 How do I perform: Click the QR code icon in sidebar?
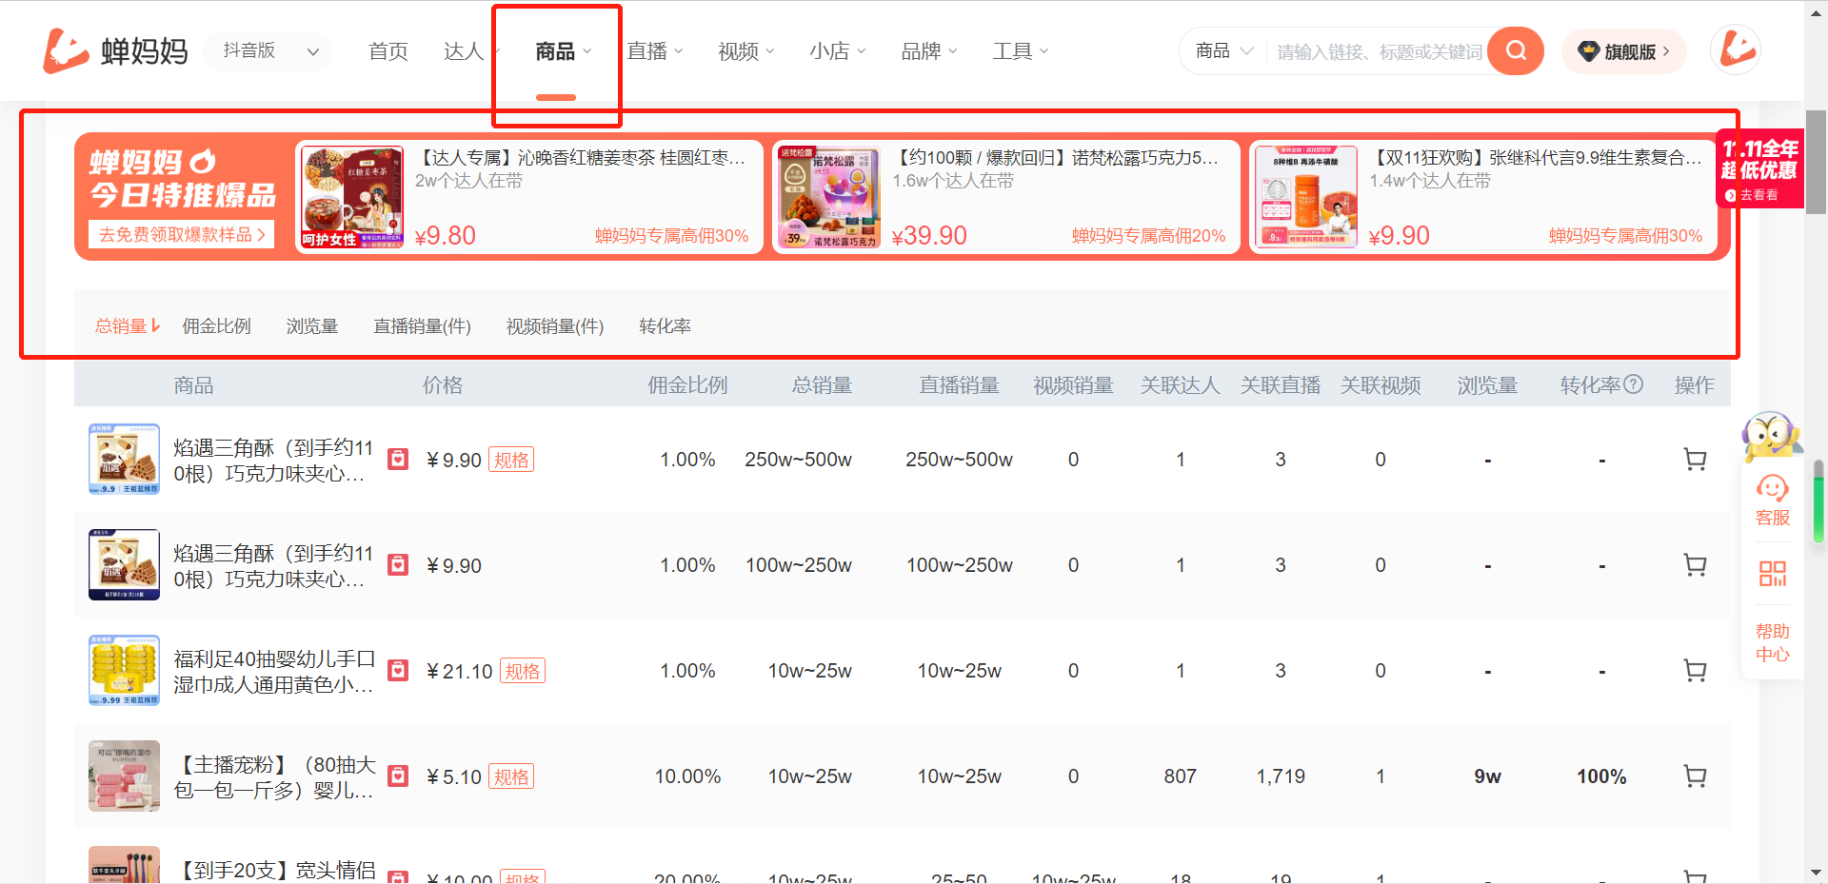(x=1772, y=574)
